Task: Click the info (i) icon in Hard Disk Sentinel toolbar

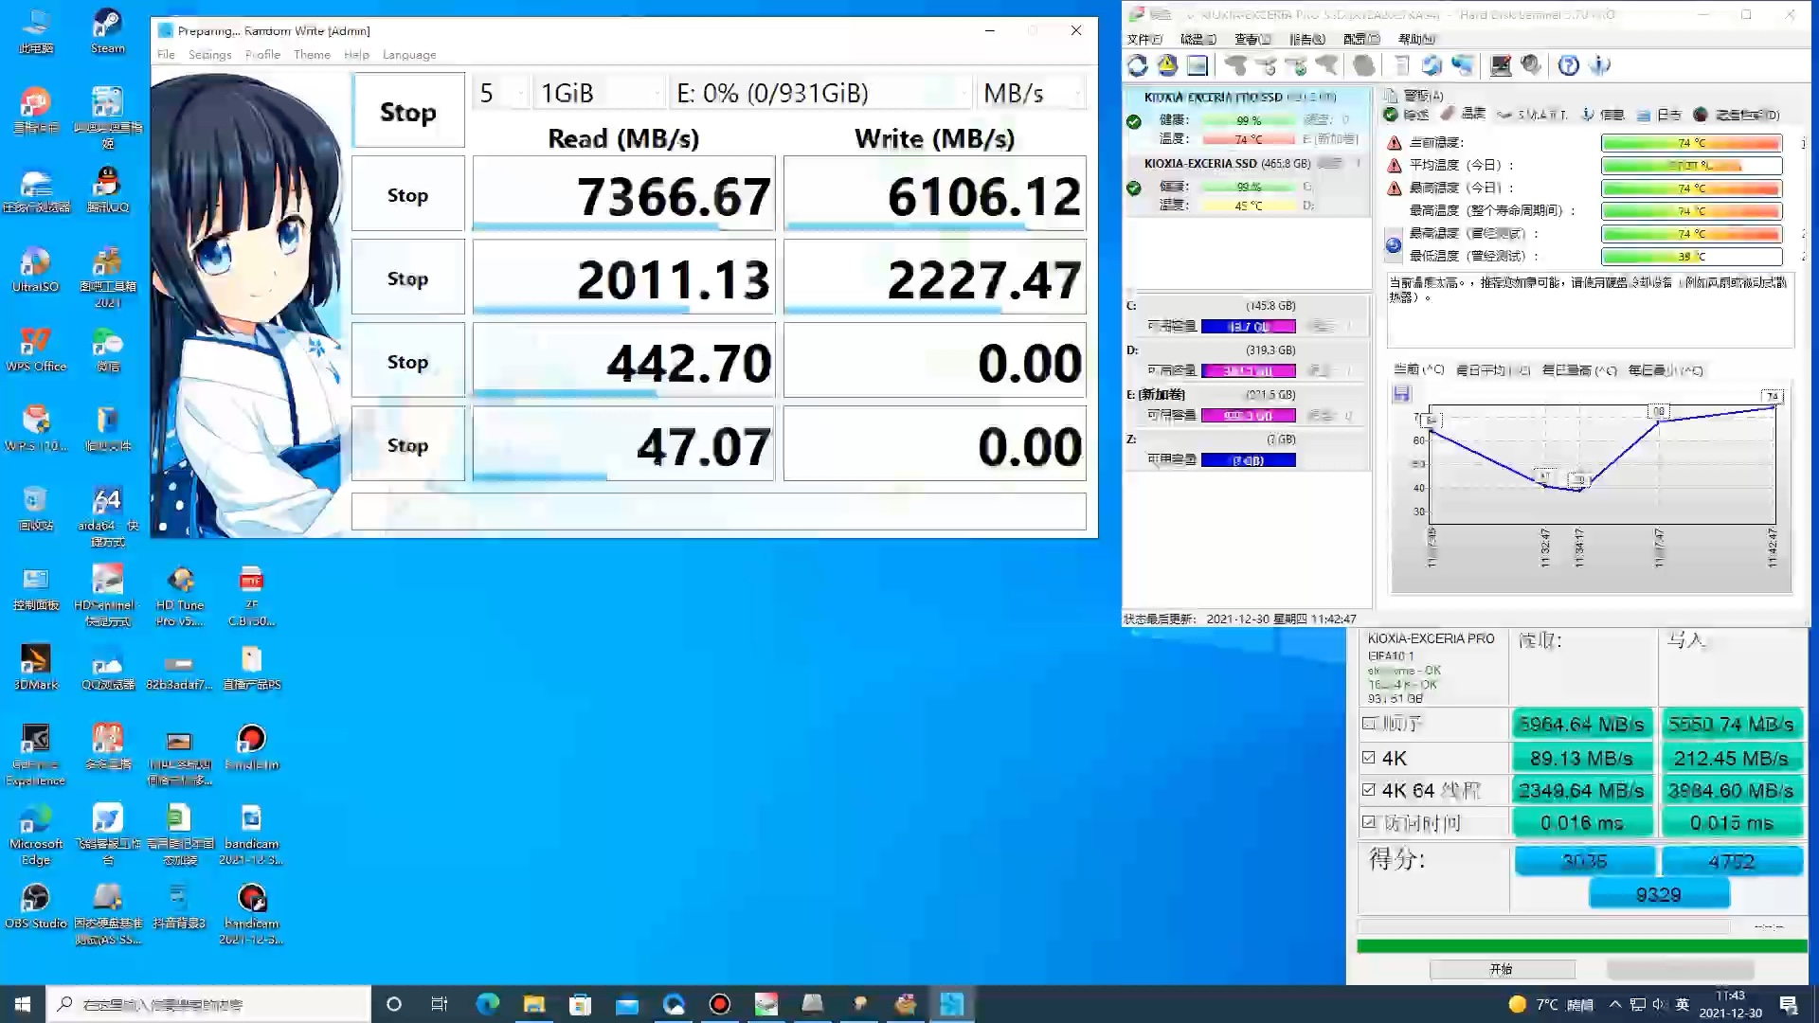Action: (1600, 65)
